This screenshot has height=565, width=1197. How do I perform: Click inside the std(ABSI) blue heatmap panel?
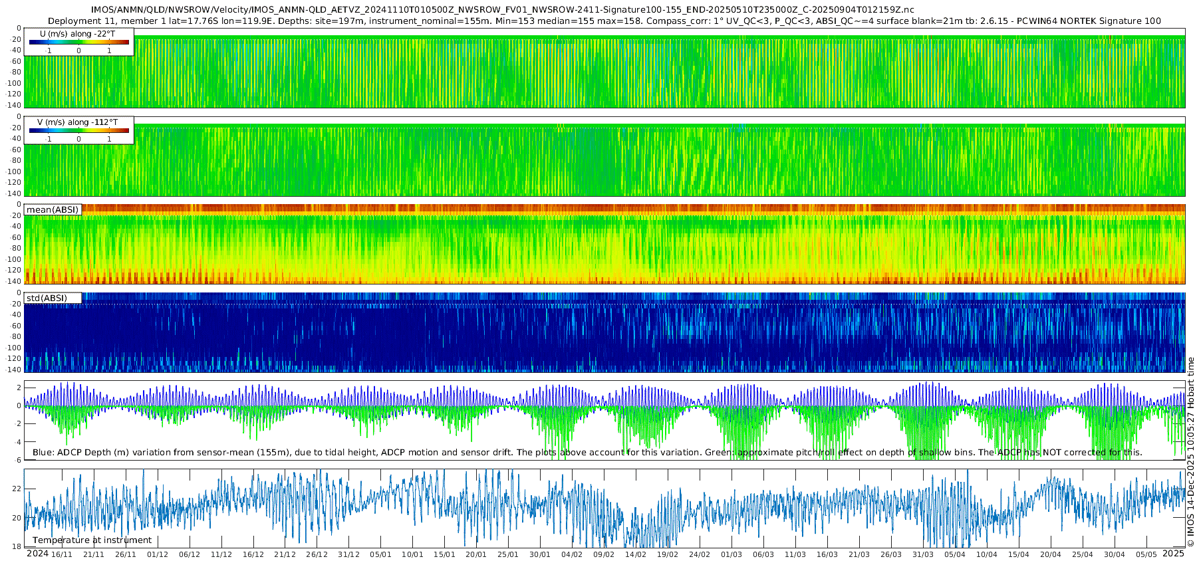(604, 332)
